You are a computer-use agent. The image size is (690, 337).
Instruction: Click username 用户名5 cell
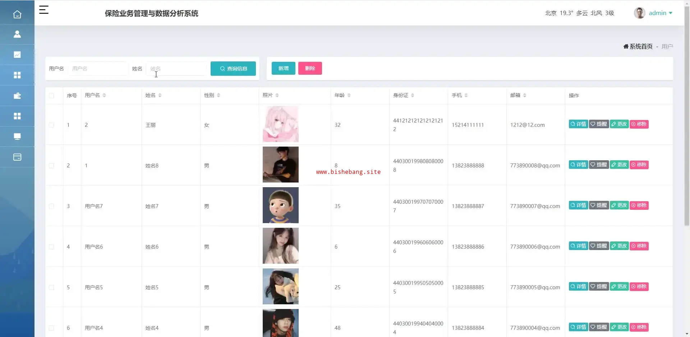point(94,287)
